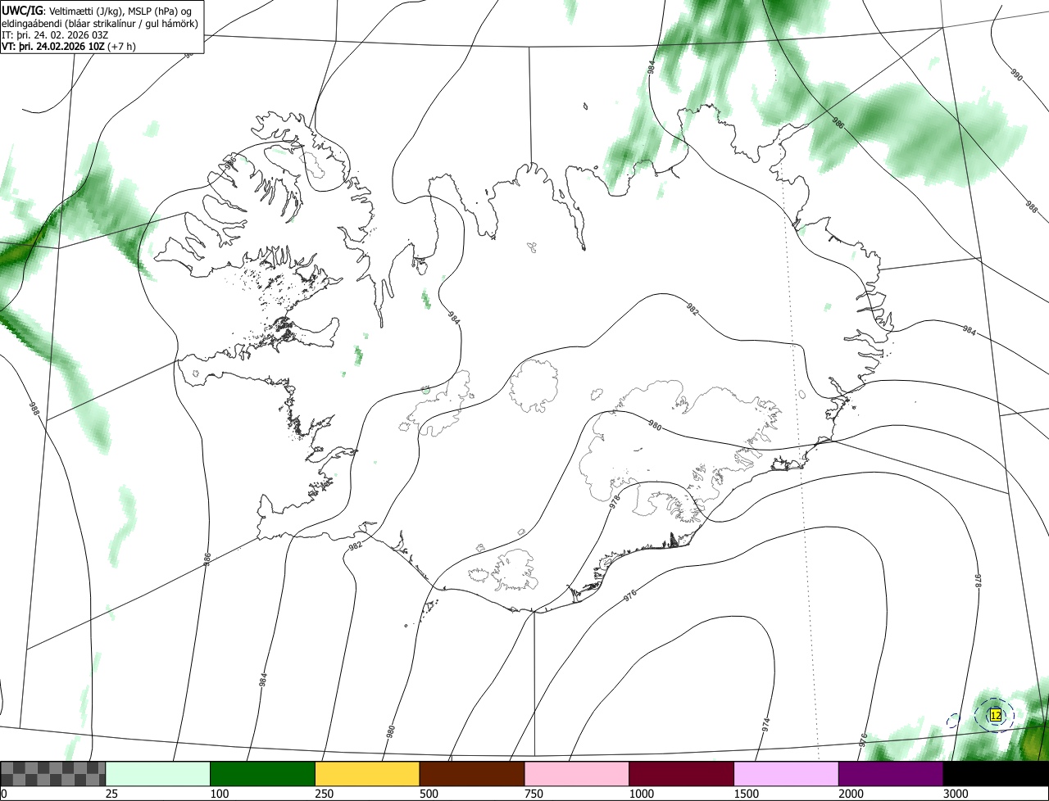1049x801 pixels.
Task: Choose the light purple 1500–2000 legend swatch
Action: [x=787, y=774]
